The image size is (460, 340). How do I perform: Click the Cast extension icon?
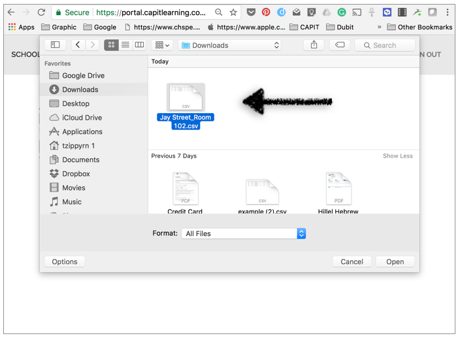coord(357,12)
